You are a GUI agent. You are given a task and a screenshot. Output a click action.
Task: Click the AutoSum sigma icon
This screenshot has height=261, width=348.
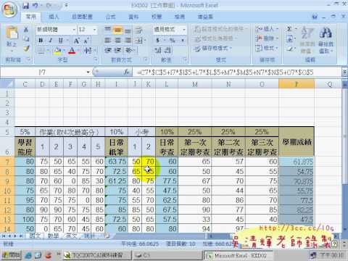point(289,29)
